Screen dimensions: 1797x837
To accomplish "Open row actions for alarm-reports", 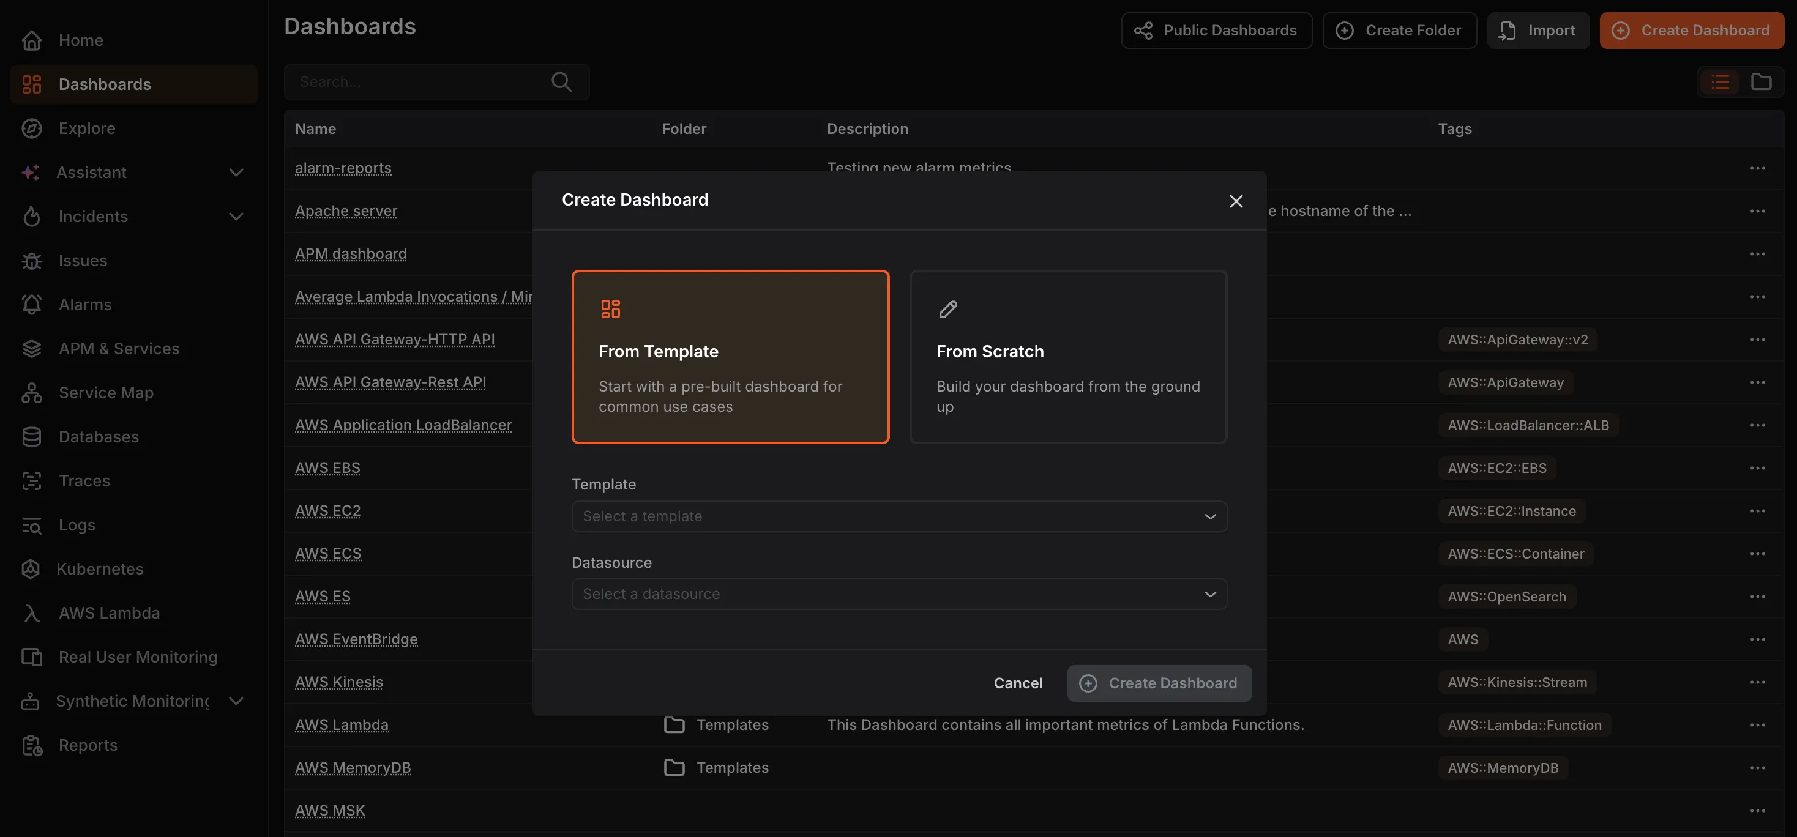I will pyautogui.click(x=1757, y=168).
